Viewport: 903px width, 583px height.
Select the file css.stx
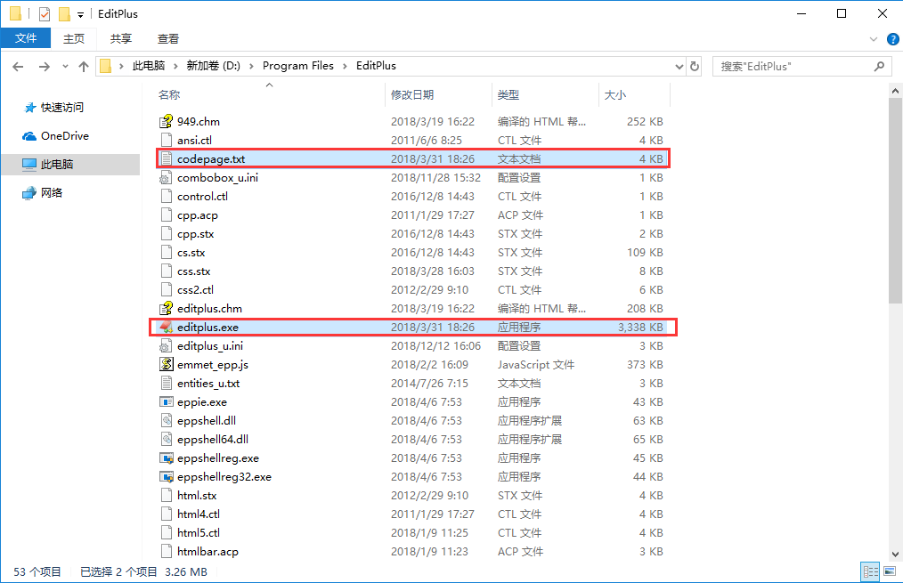coord(412,271)
